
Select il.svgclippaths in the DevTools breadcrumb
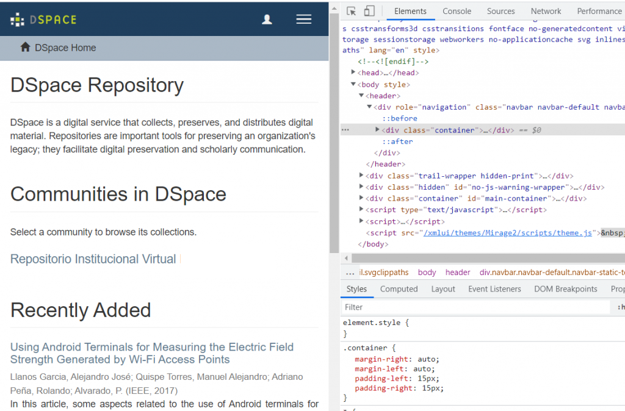[384, 273]
